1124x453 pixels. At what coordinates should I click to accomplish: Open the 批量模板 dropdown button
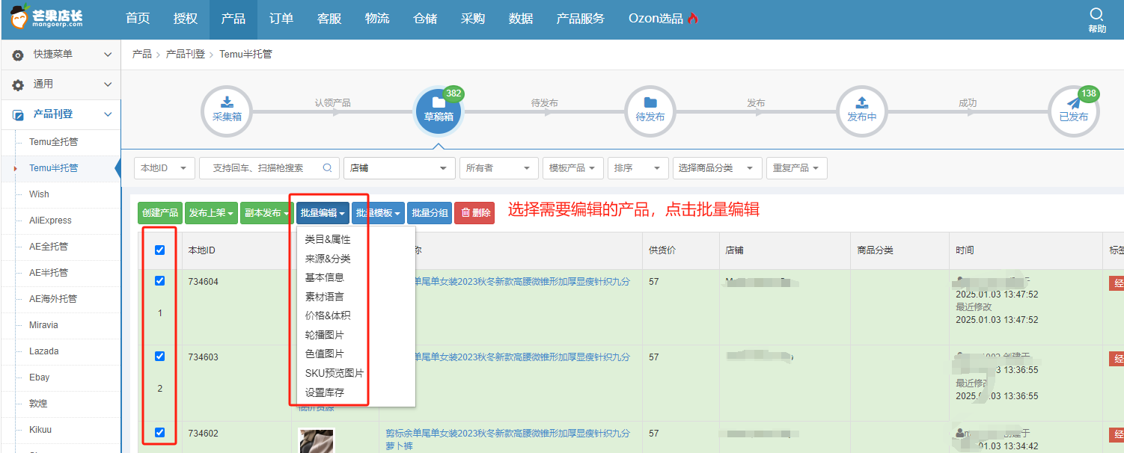coord(378,213)
